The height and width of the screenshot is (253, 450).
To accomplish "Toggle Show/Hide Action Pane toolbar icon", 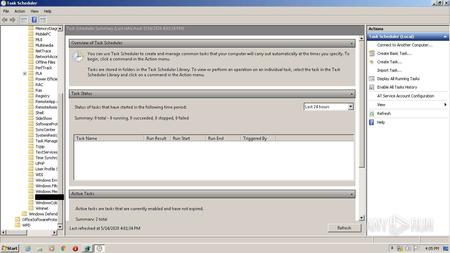I will (43, 20).
